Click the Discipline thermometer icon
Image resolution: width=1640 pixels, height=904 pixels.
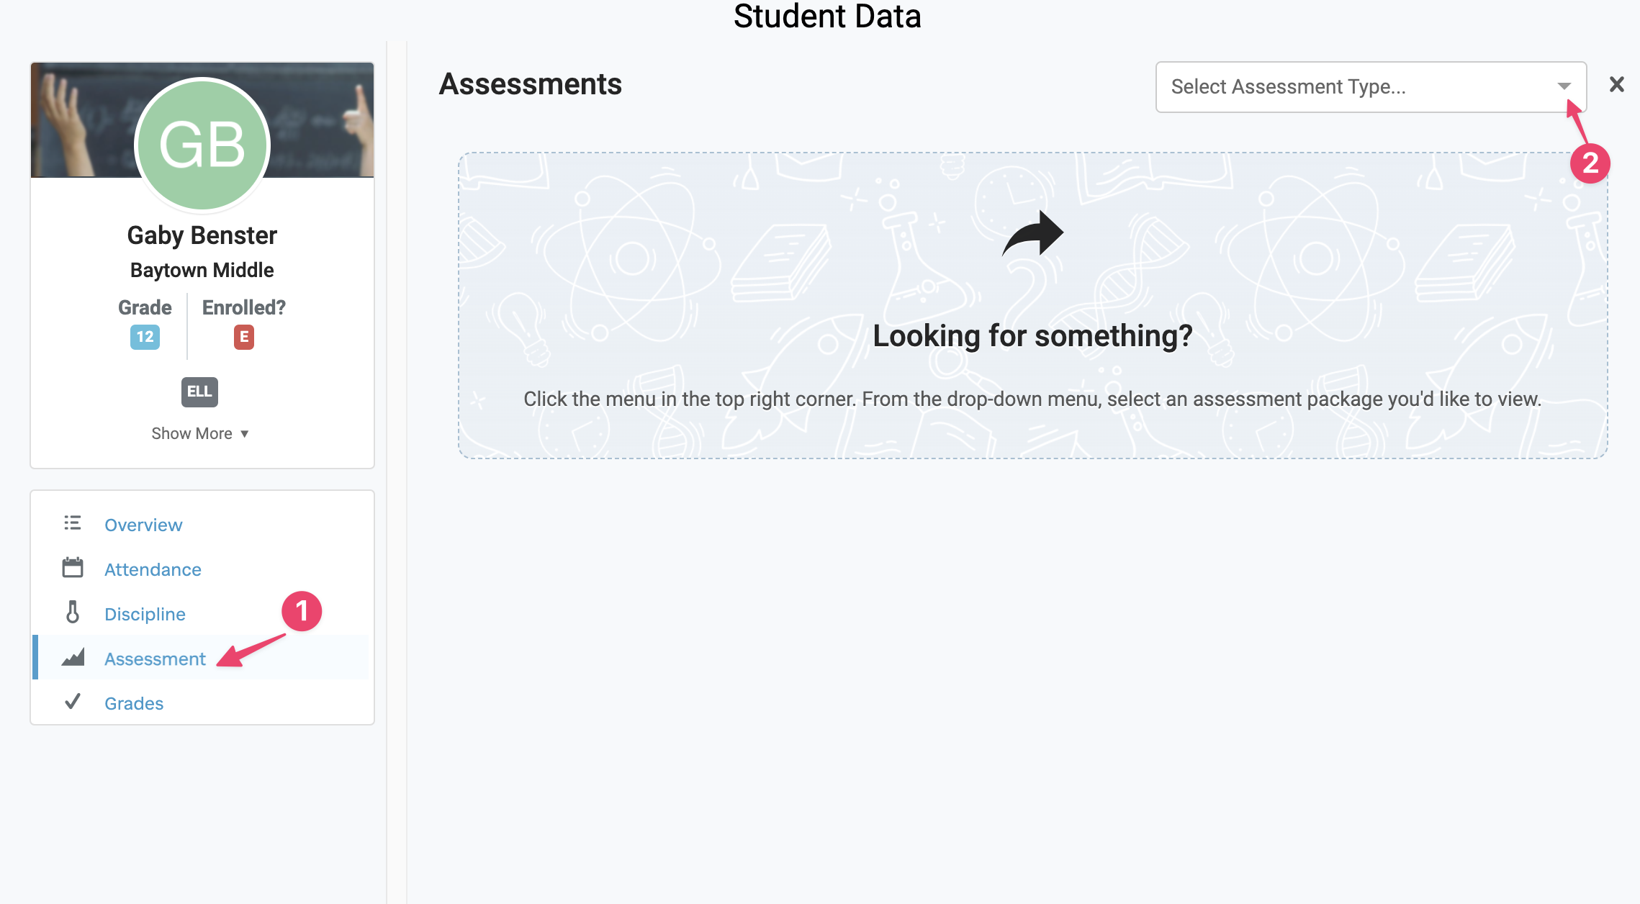pos(73,613)
